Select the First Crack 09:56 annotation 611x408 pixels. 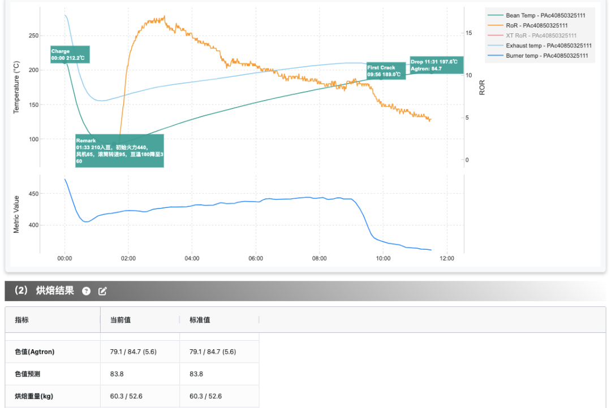386,71
